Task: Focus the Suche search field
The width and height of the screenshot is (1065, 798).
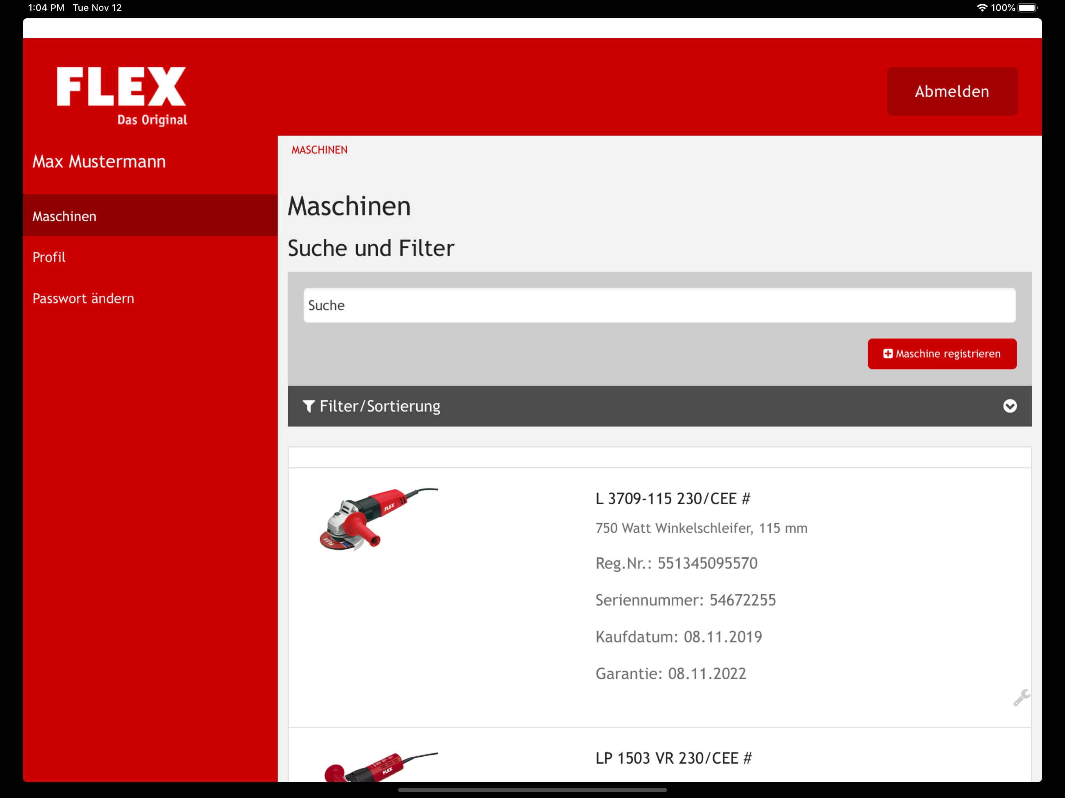Action: pos(660,305)
